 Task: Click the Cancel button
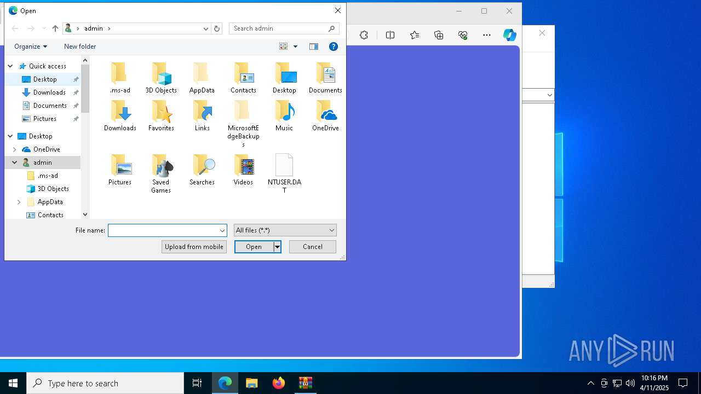(x=313, y=247)
